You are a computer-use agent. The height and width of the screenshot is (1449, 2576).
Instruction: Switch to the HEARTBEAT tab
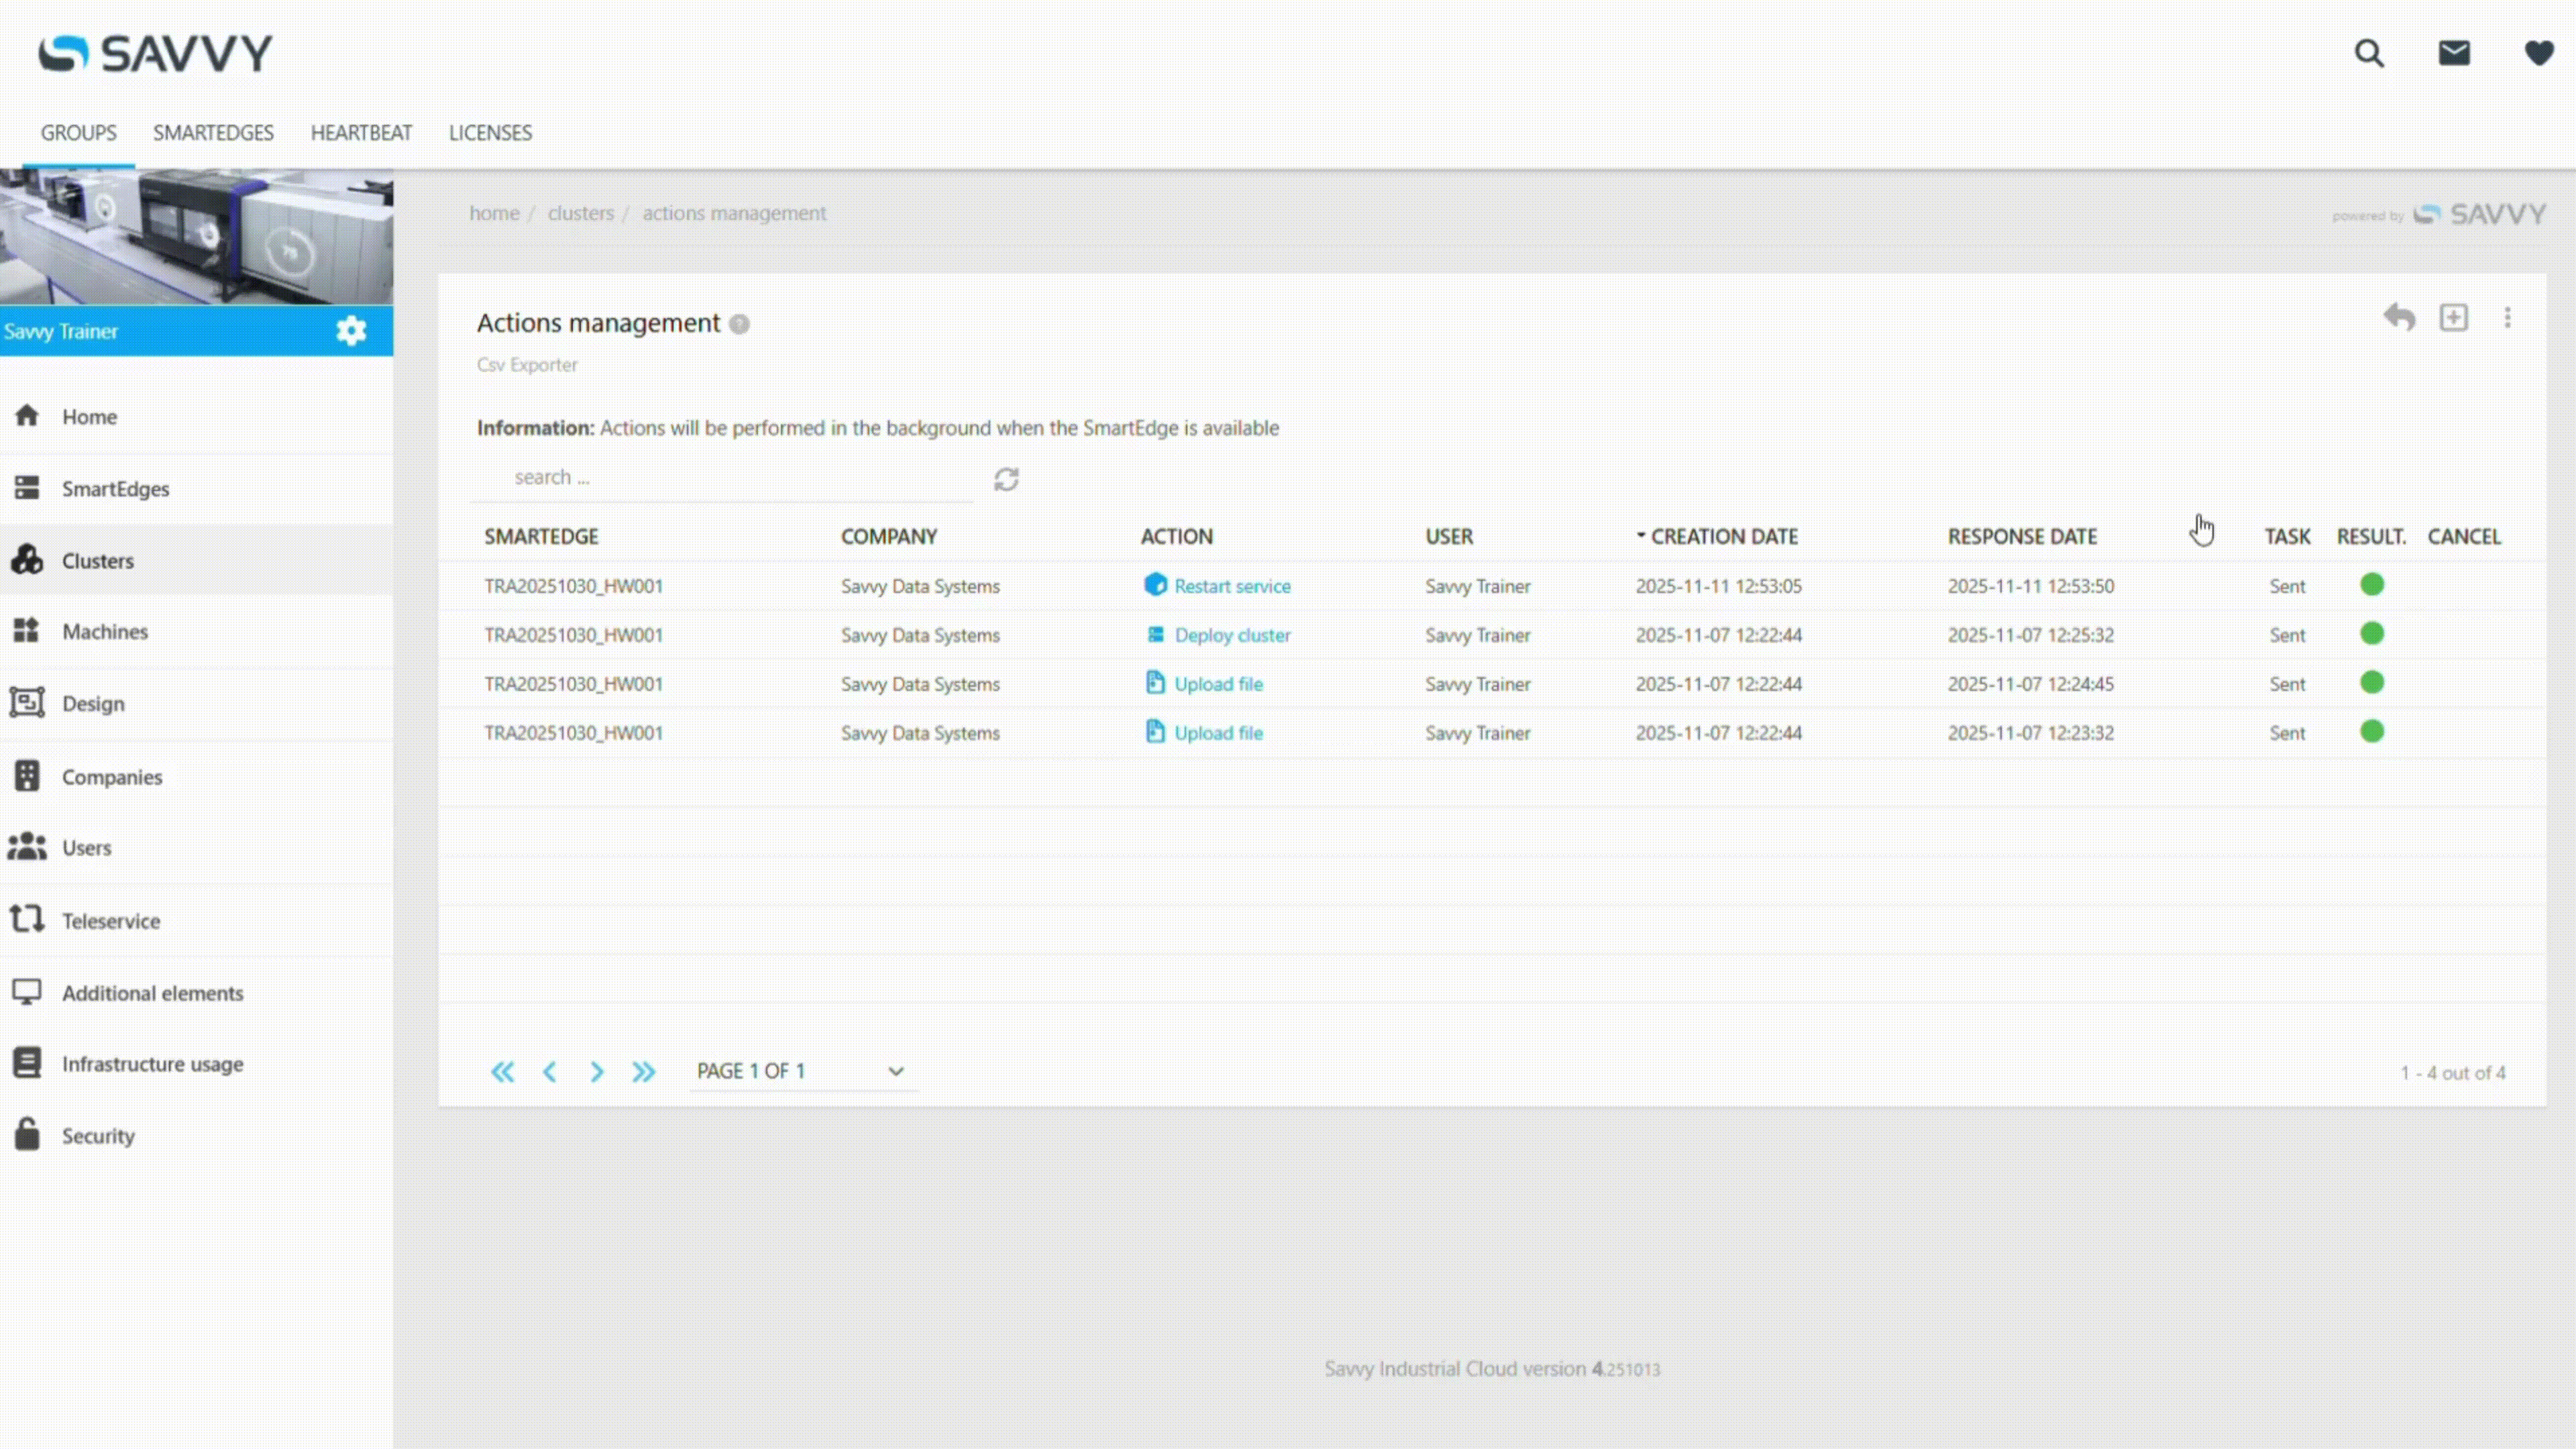point(361,133)
